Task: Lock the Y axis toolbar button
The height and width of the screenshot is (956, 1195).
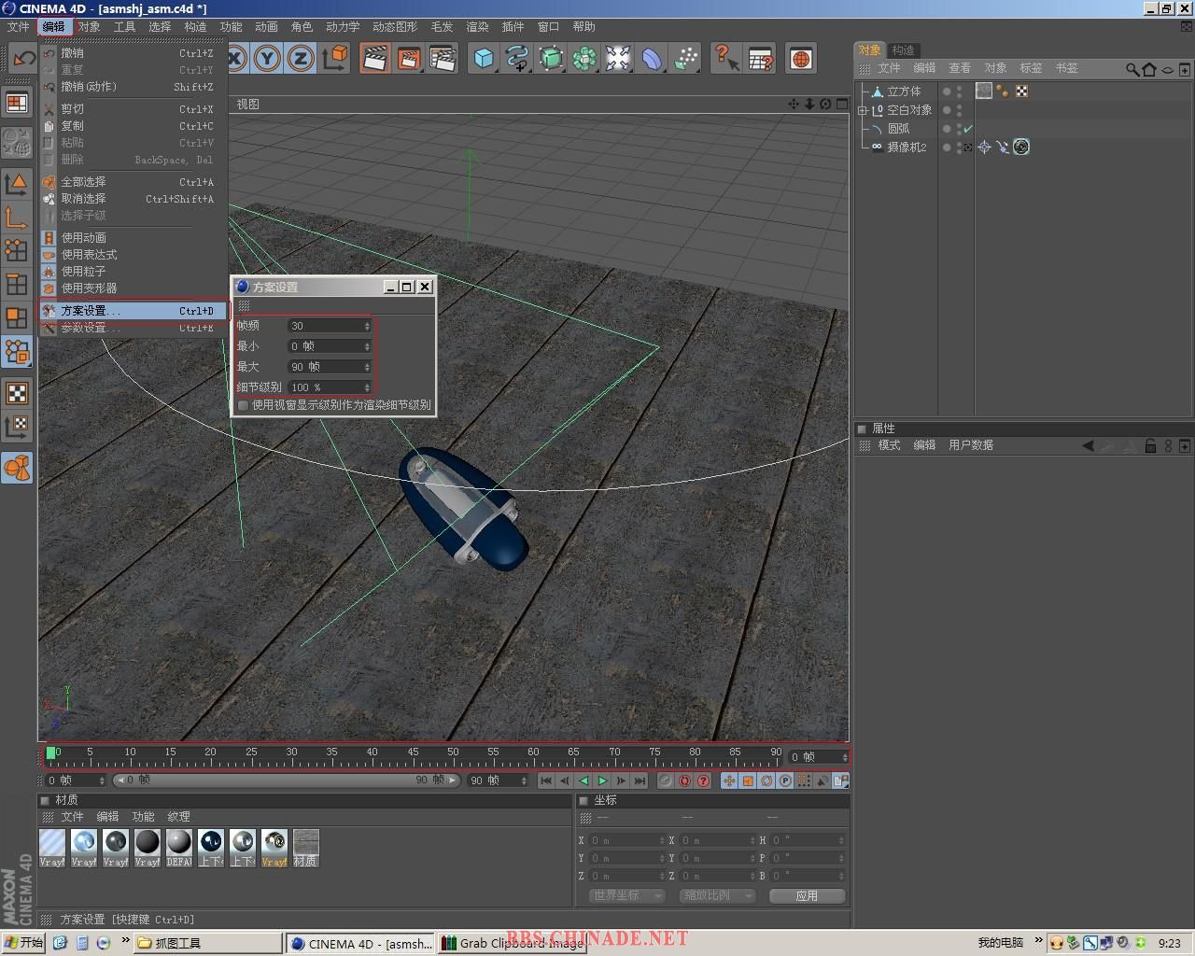Action: tap(268, 59)
